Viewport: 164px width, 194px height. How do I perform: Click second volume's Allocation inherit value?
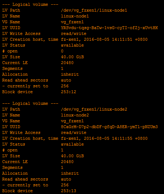pos(70,173)
